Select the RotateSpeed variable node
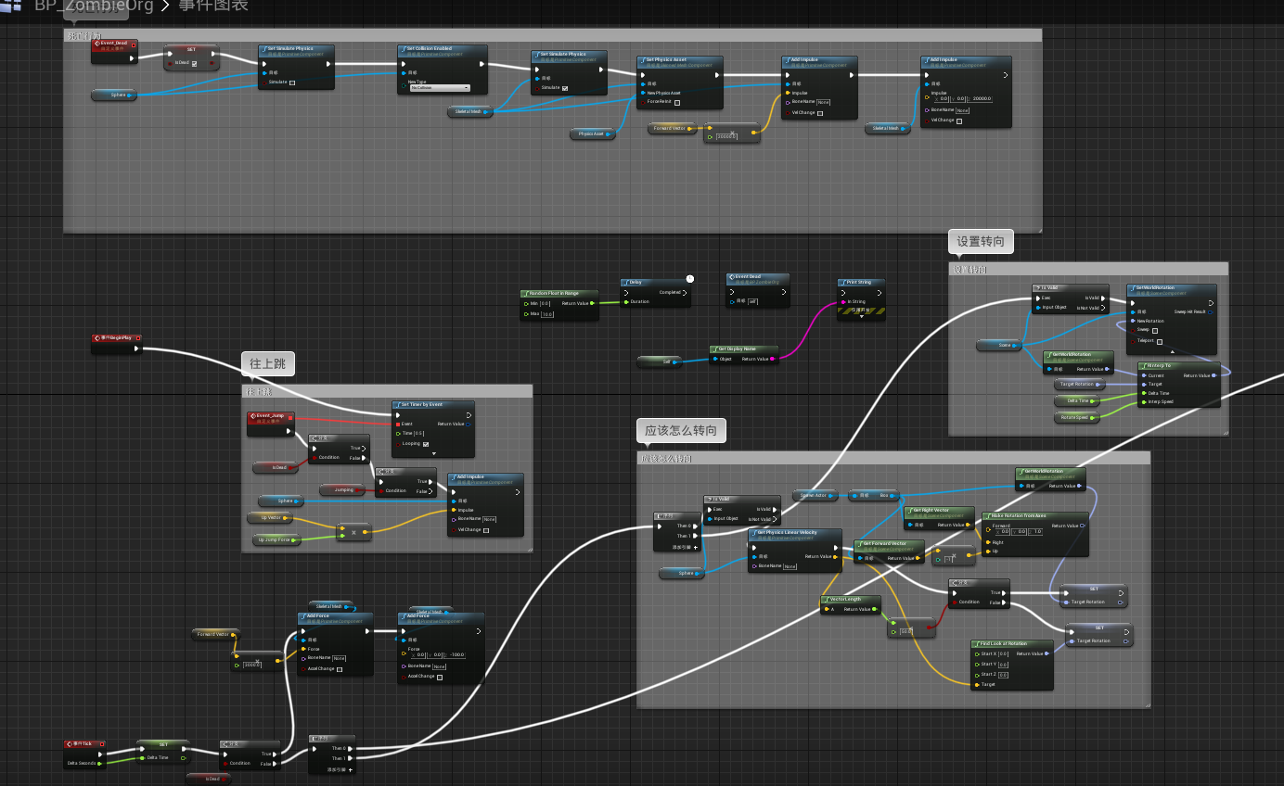The height and width of the screenshot is (786, 1284). [x=1076, y=417]
